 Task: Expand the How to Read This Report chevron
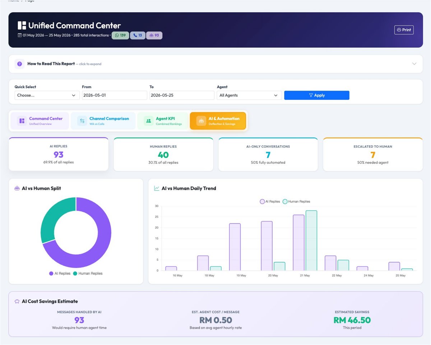coord(414,64)
